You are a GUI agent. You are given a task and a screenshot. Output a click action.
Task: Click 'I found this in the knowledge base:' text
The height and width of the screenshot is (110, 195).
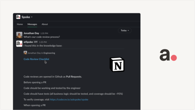tap(43, 46)
